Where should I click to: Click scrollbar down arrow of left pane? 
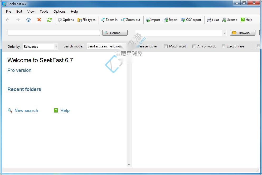coord(129,165)
